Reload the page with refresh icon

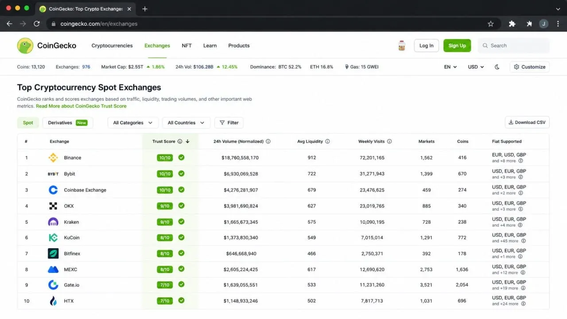coord(37,24)
